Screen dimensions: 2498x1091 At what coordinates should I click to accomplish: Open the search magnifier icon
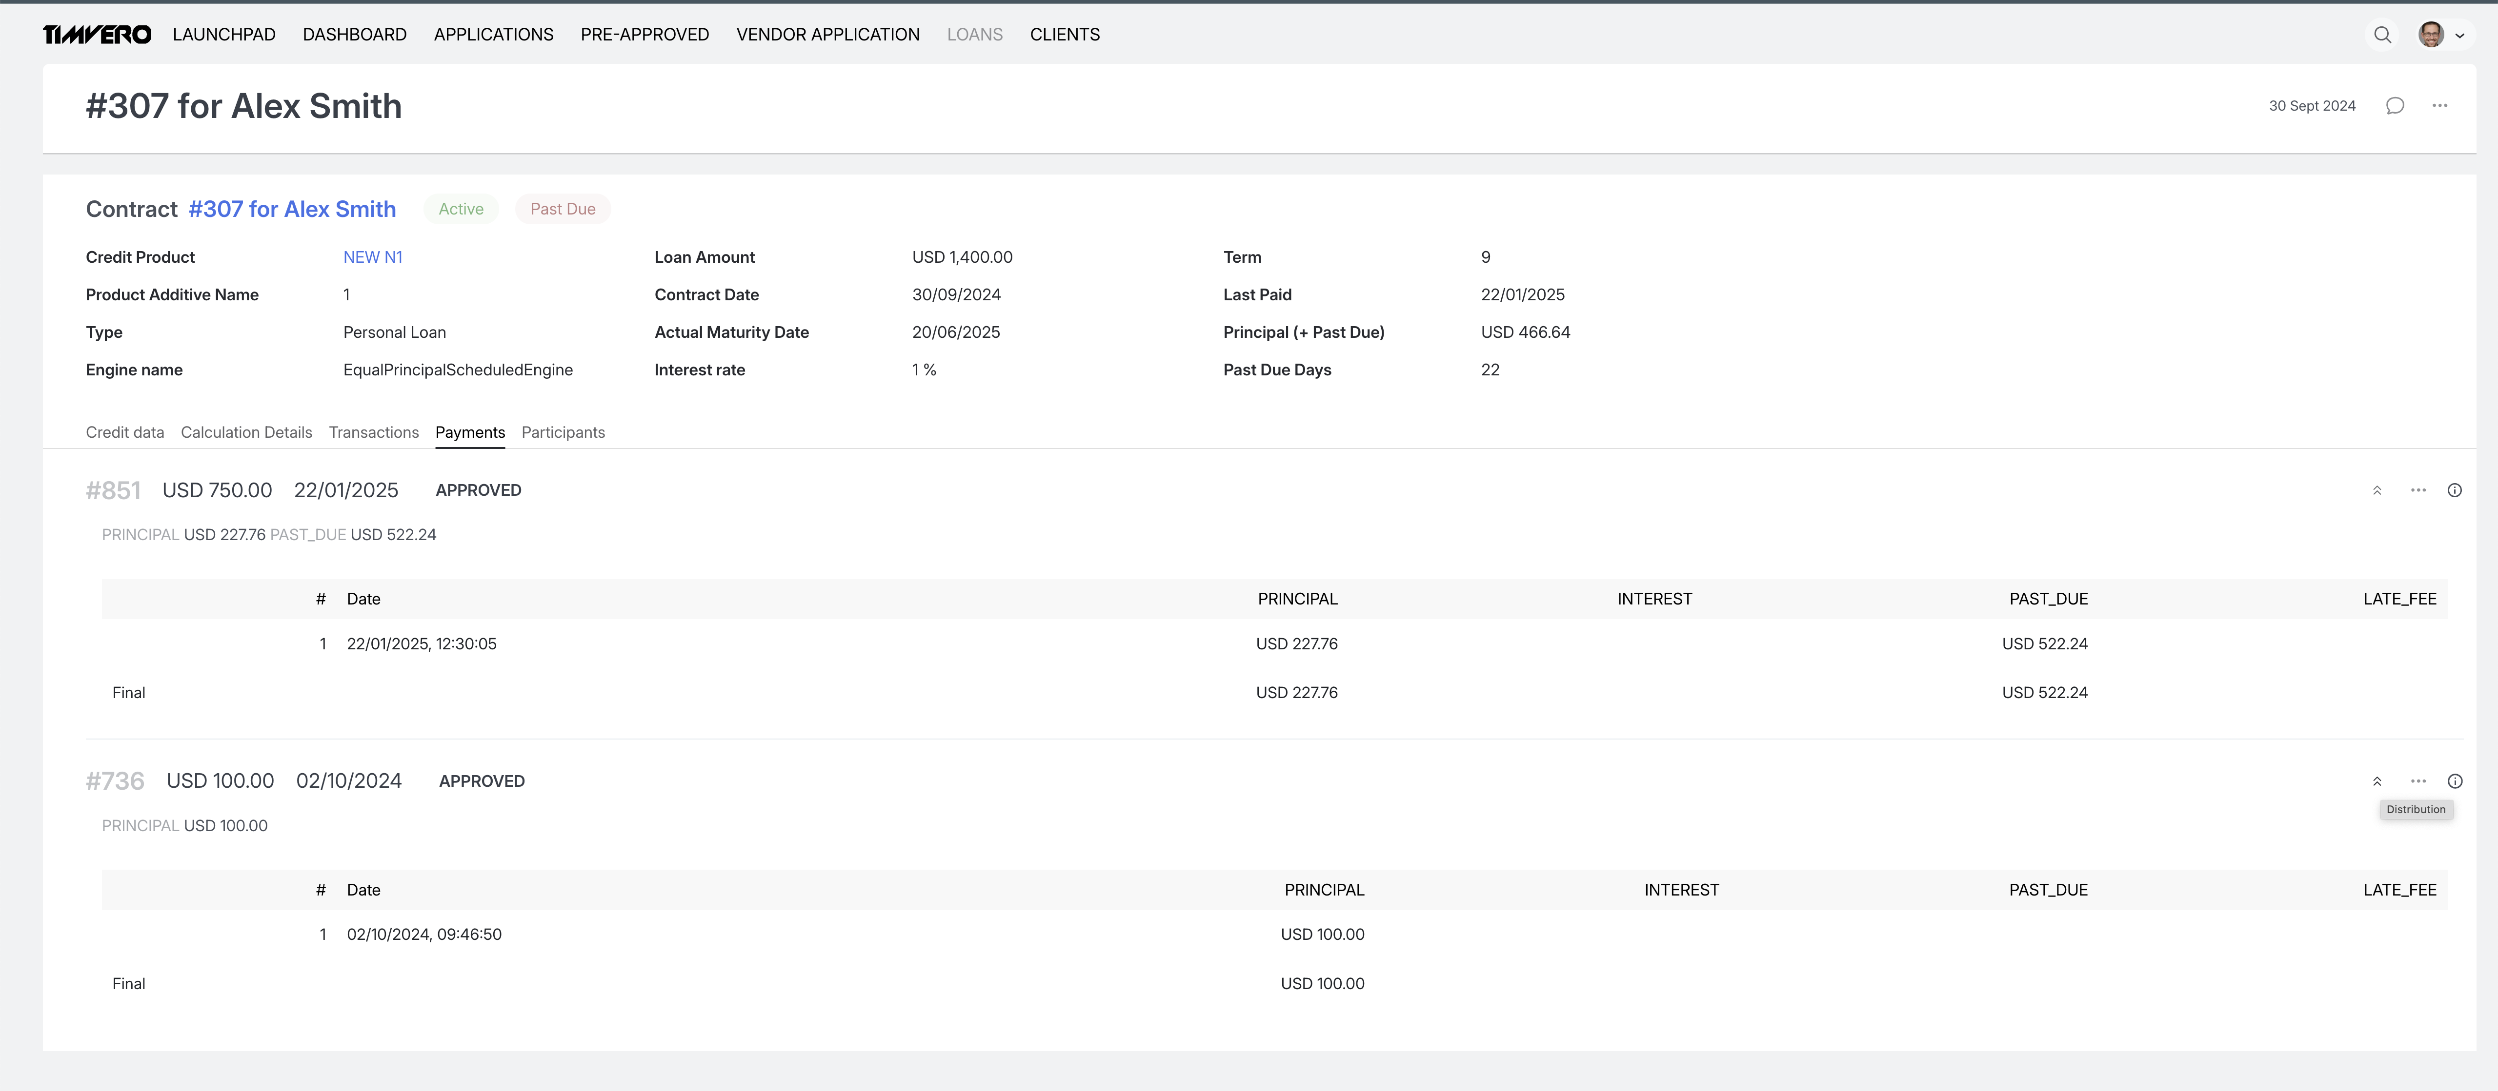point(2381,35)
